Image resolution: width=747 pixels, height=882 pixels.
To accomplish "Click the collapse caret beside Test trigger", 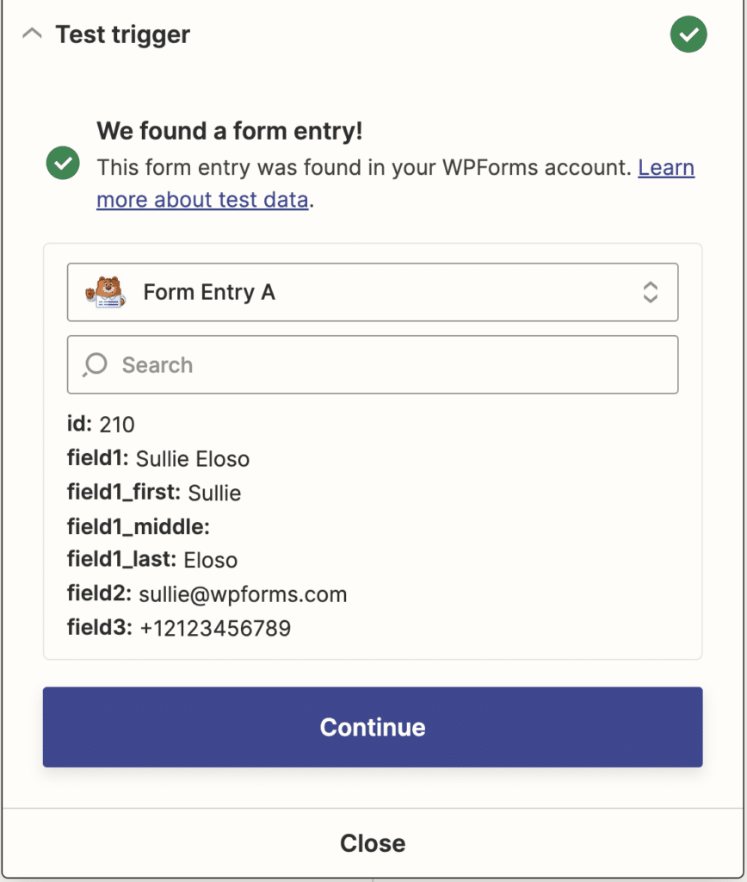I will (x=32, y=32).
